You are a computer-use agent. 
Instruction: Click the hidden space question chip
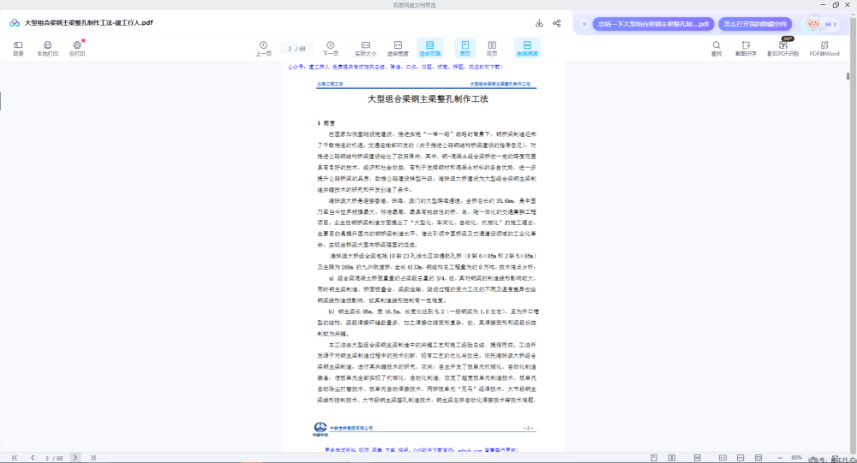(x=755, y=24)
